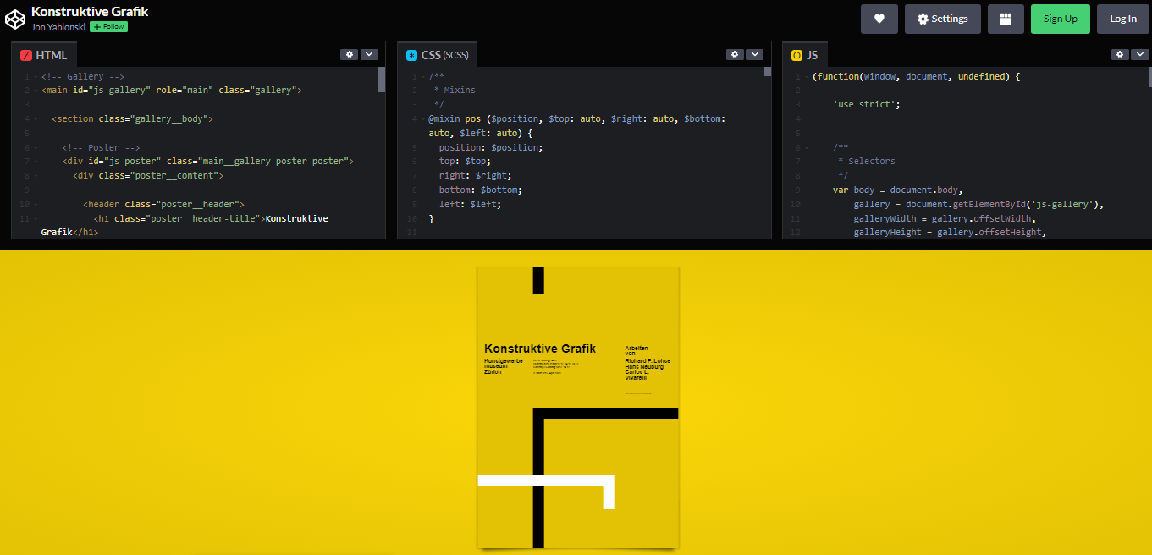Screen dimensions: 1152x555
Task: Fold HTML line 4 section element
Action: tap(35, 118)
